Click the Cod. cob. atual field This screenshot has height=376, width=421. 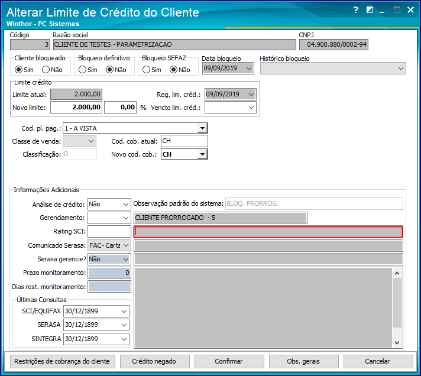point(184,141)
